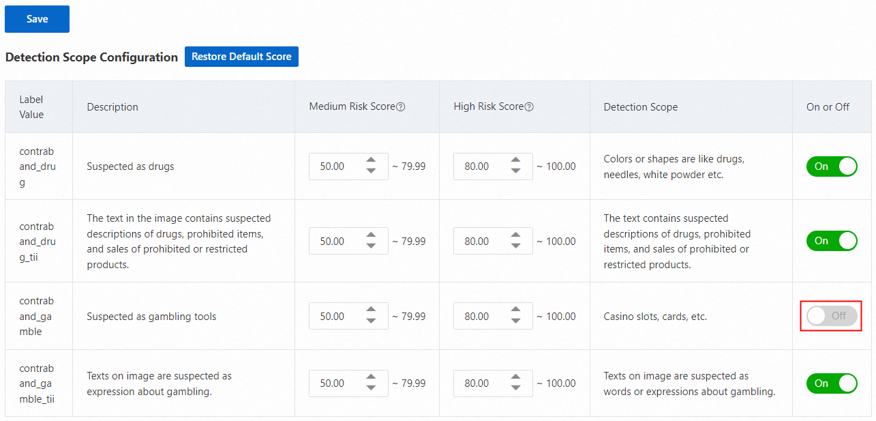Disable the contraband_drug_tii detection switch

coord(831,241)
